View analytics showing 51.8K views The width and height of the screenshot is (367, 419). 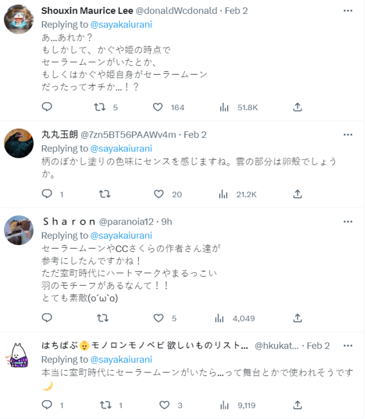[x=224, y=107]
